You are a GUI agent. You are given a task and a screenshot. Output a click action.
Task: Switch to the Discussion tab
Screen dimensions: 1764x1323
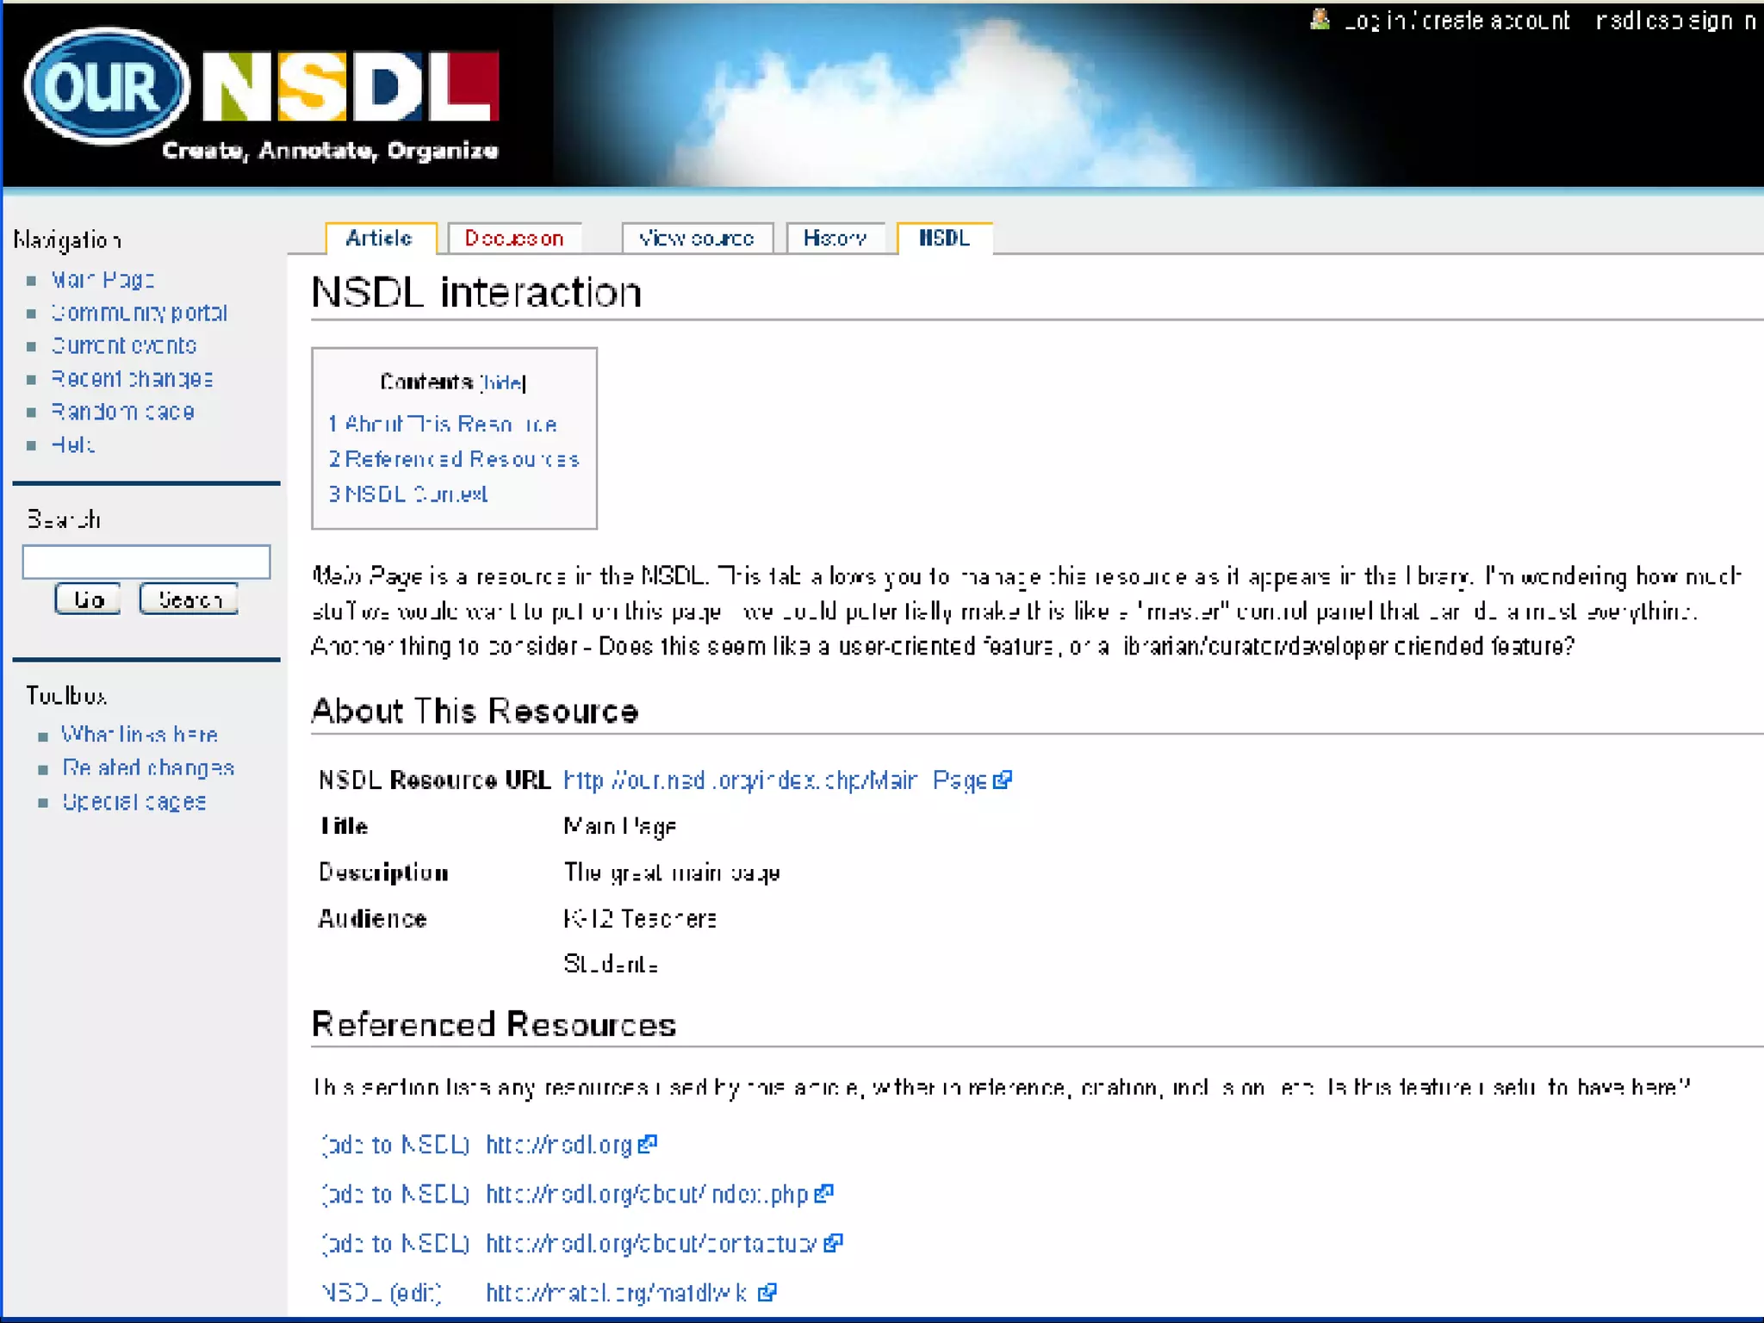(514, 239)
